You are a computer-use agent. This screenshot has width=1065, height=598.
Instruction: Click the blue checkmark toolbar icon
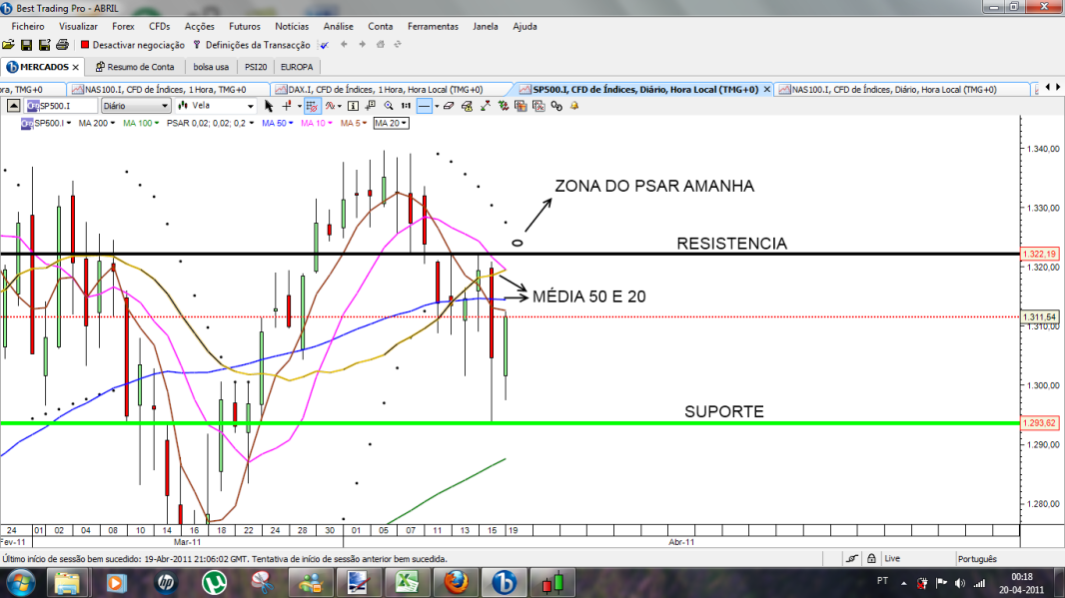pyautogui.click(x=325, y=45)
